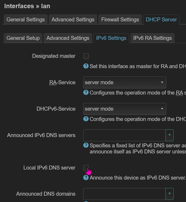The width and height of the screenshot is (186, 202).
Task: Click the help icon below RA-Service dropdown
Action: click(86, 92)
